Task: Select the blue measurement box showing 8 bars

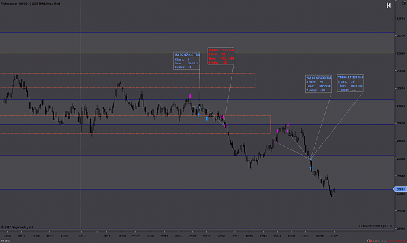Action: [x=186, y=61]
